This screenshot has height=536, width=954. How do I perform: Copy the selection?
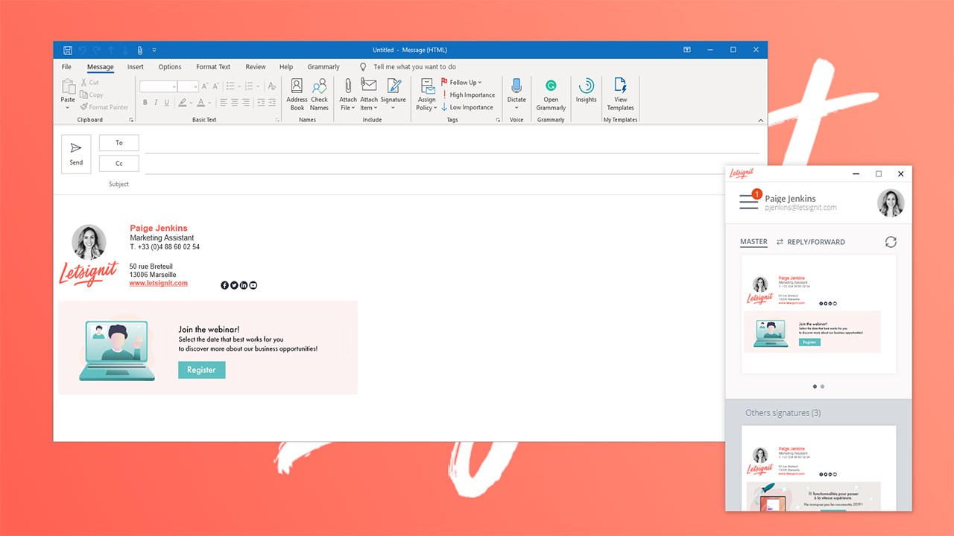click(92, 95)
